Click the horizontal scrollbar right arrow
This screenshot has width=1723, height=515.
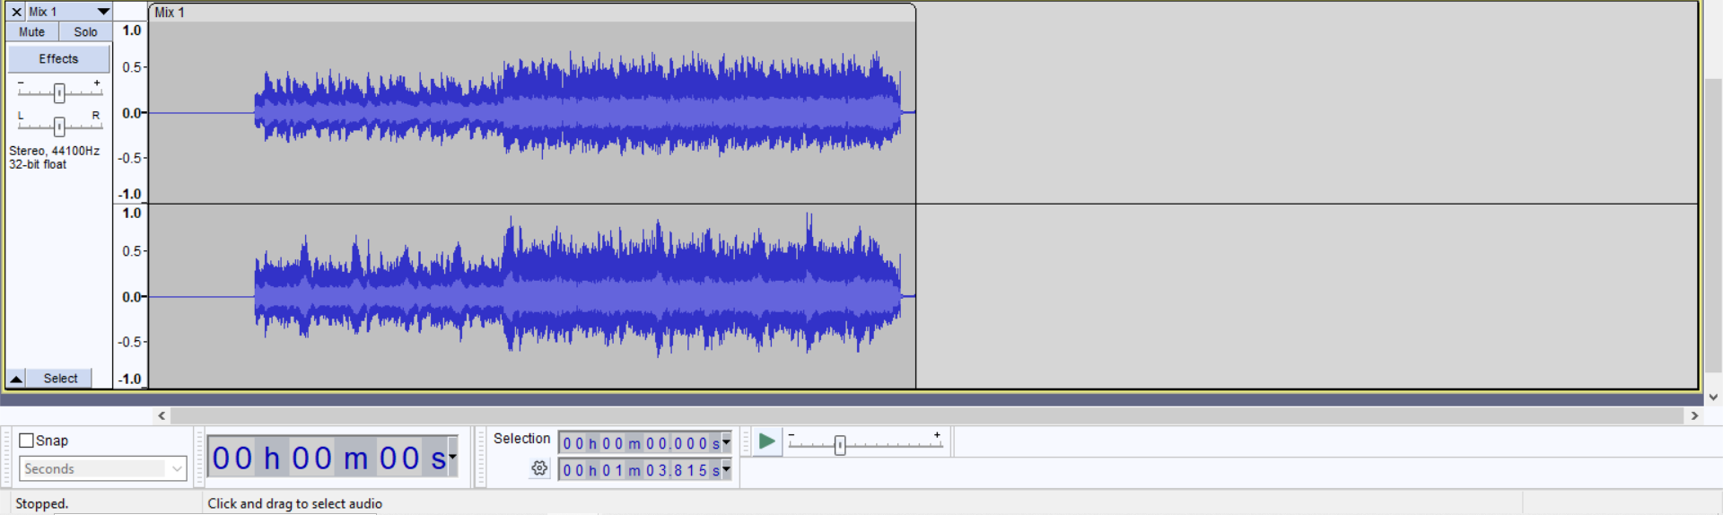click(1694, 415)
